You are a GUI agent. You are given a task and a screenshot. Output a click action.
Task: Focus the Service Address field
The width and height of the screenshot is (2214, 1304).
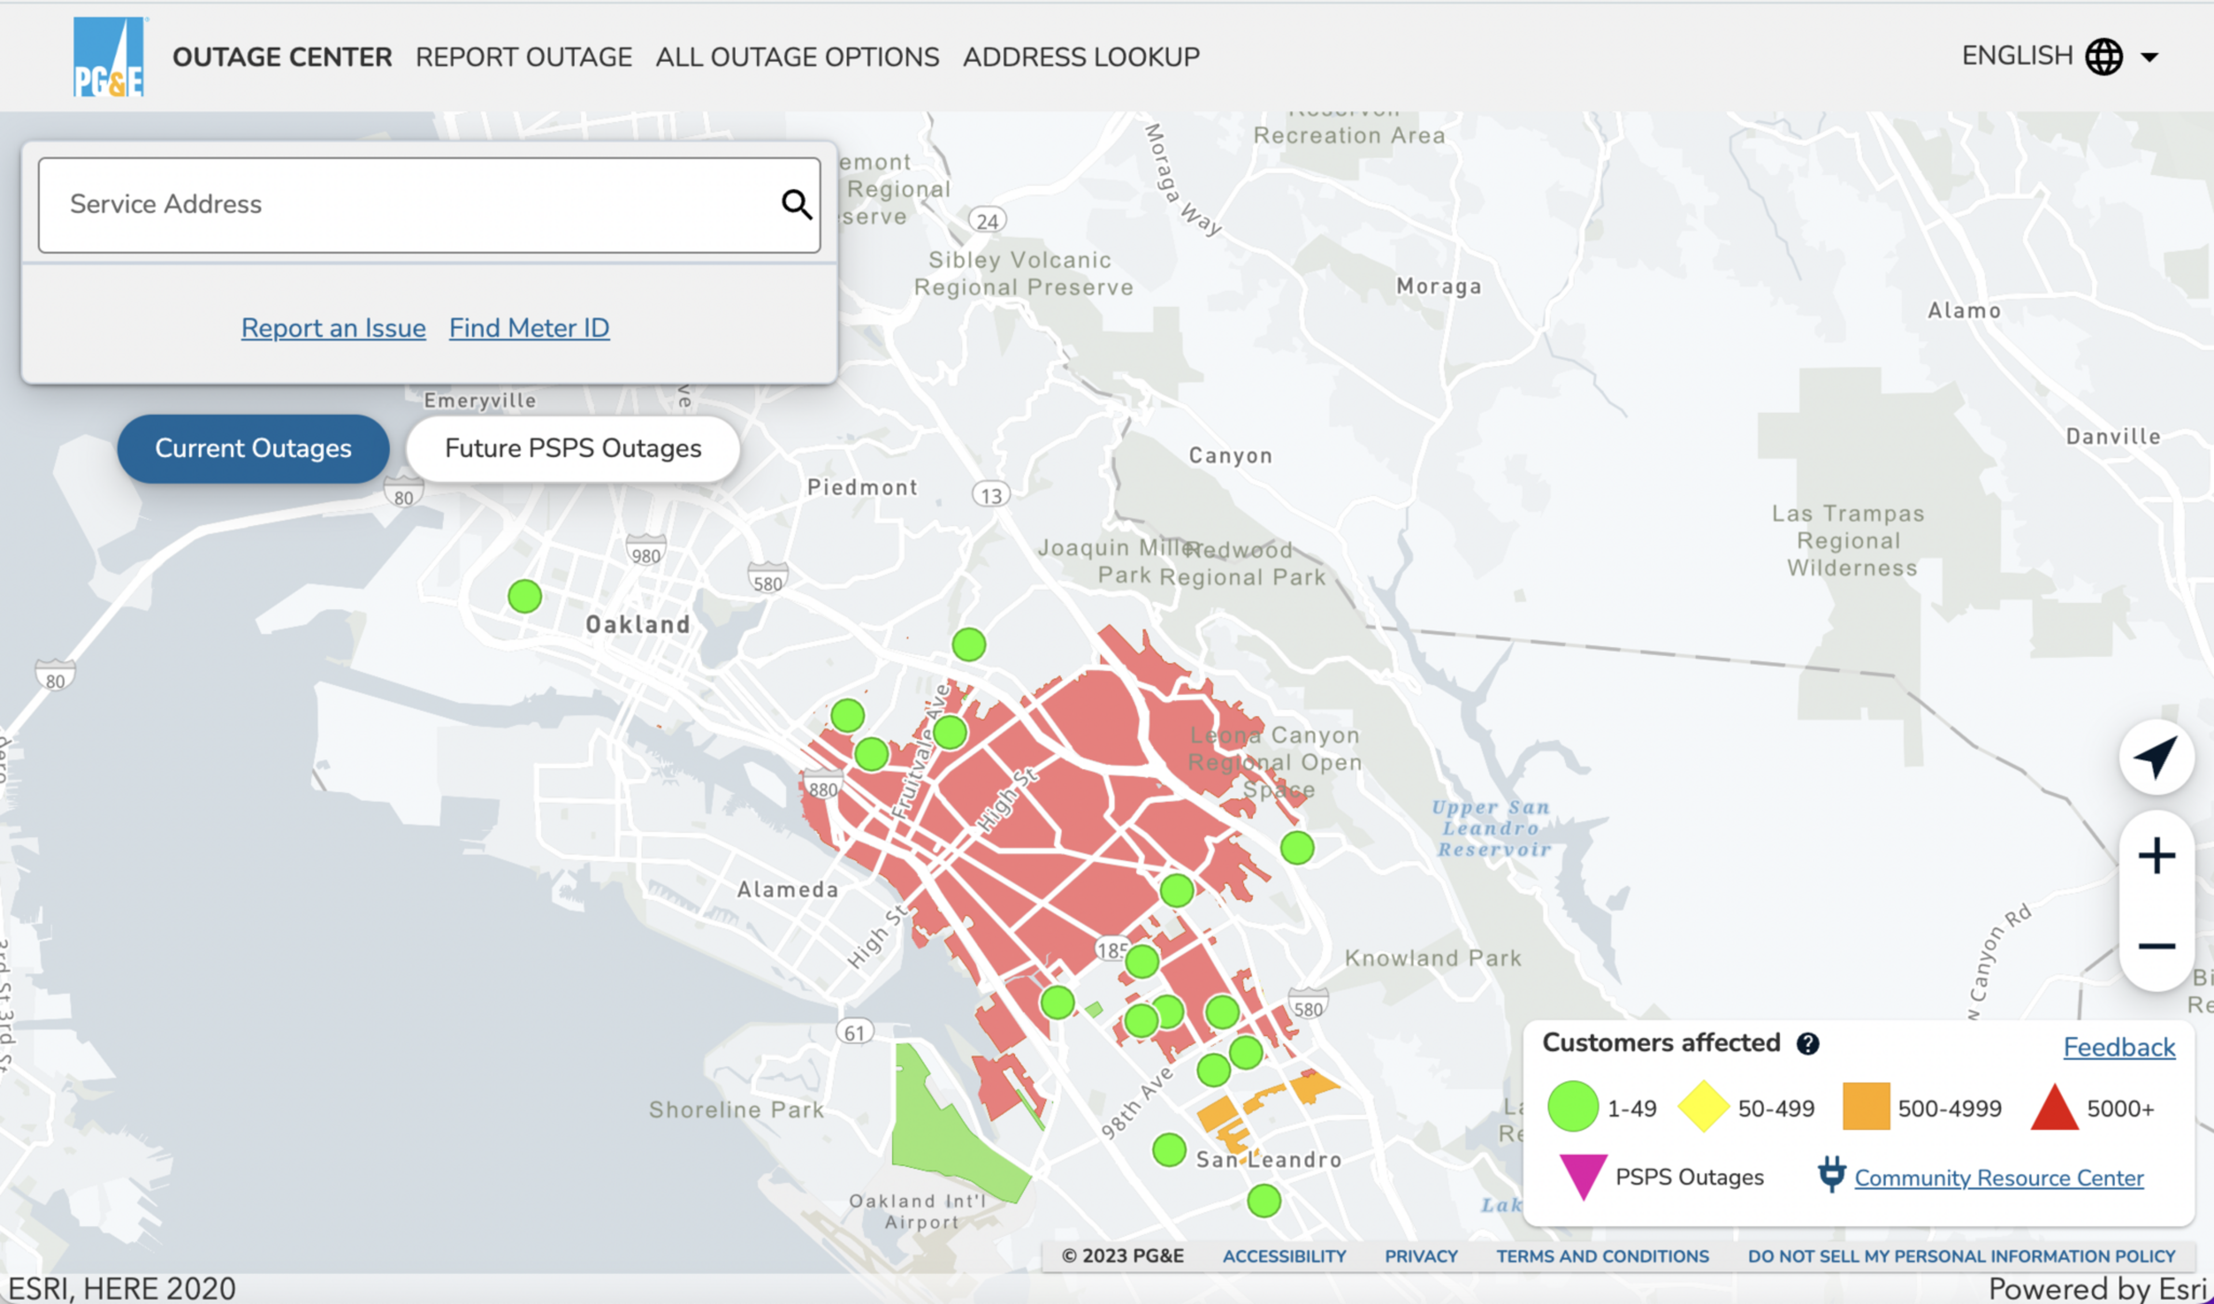point(429,205)
